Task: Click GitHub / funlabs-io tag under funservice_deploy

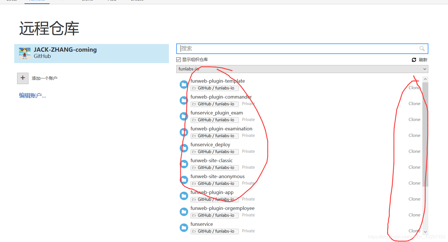Action: coord(215,152)
